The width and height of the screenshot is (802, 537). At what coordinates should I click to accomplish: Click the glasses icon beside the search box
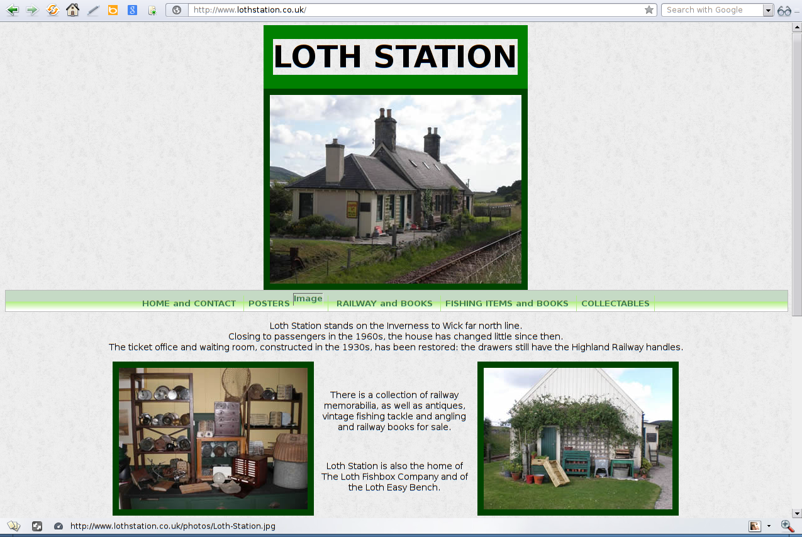point(784,11)
